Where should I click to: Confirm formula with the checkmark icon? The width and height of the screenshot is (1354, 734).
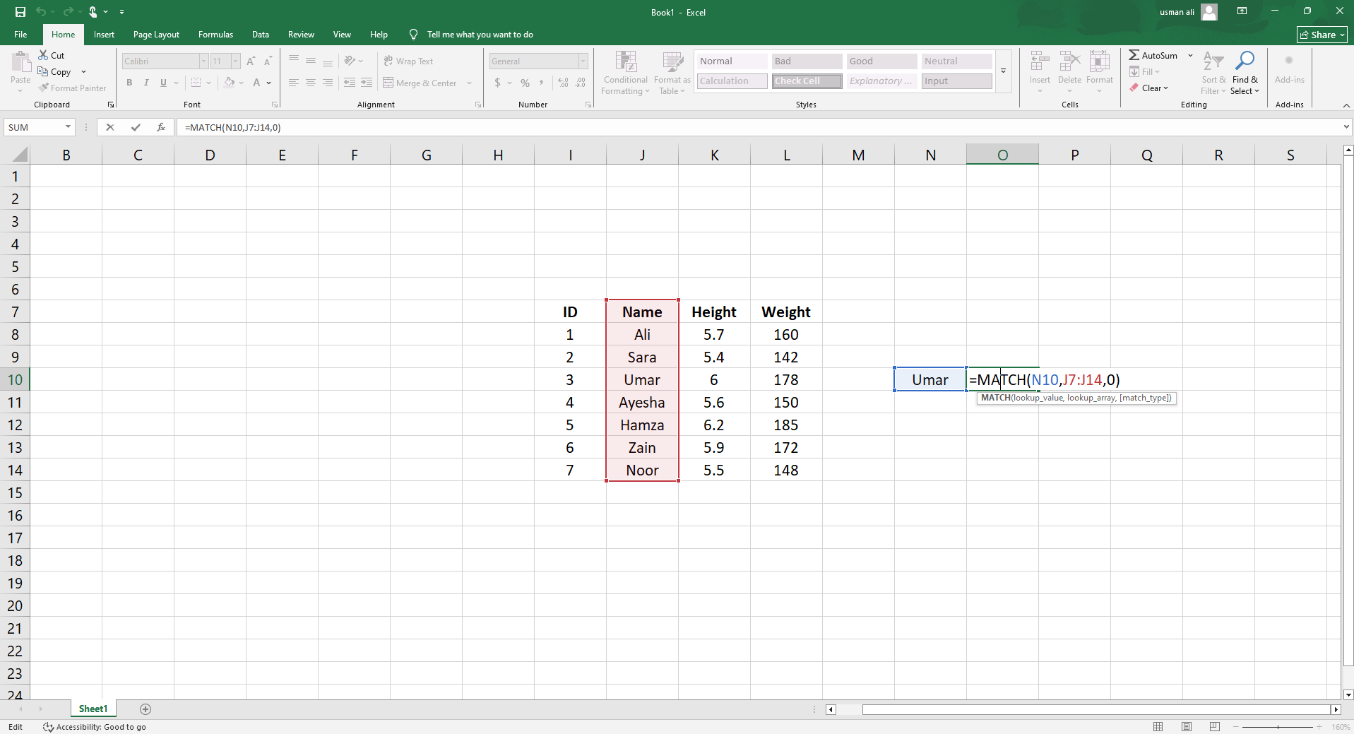[x=136, y=127]
